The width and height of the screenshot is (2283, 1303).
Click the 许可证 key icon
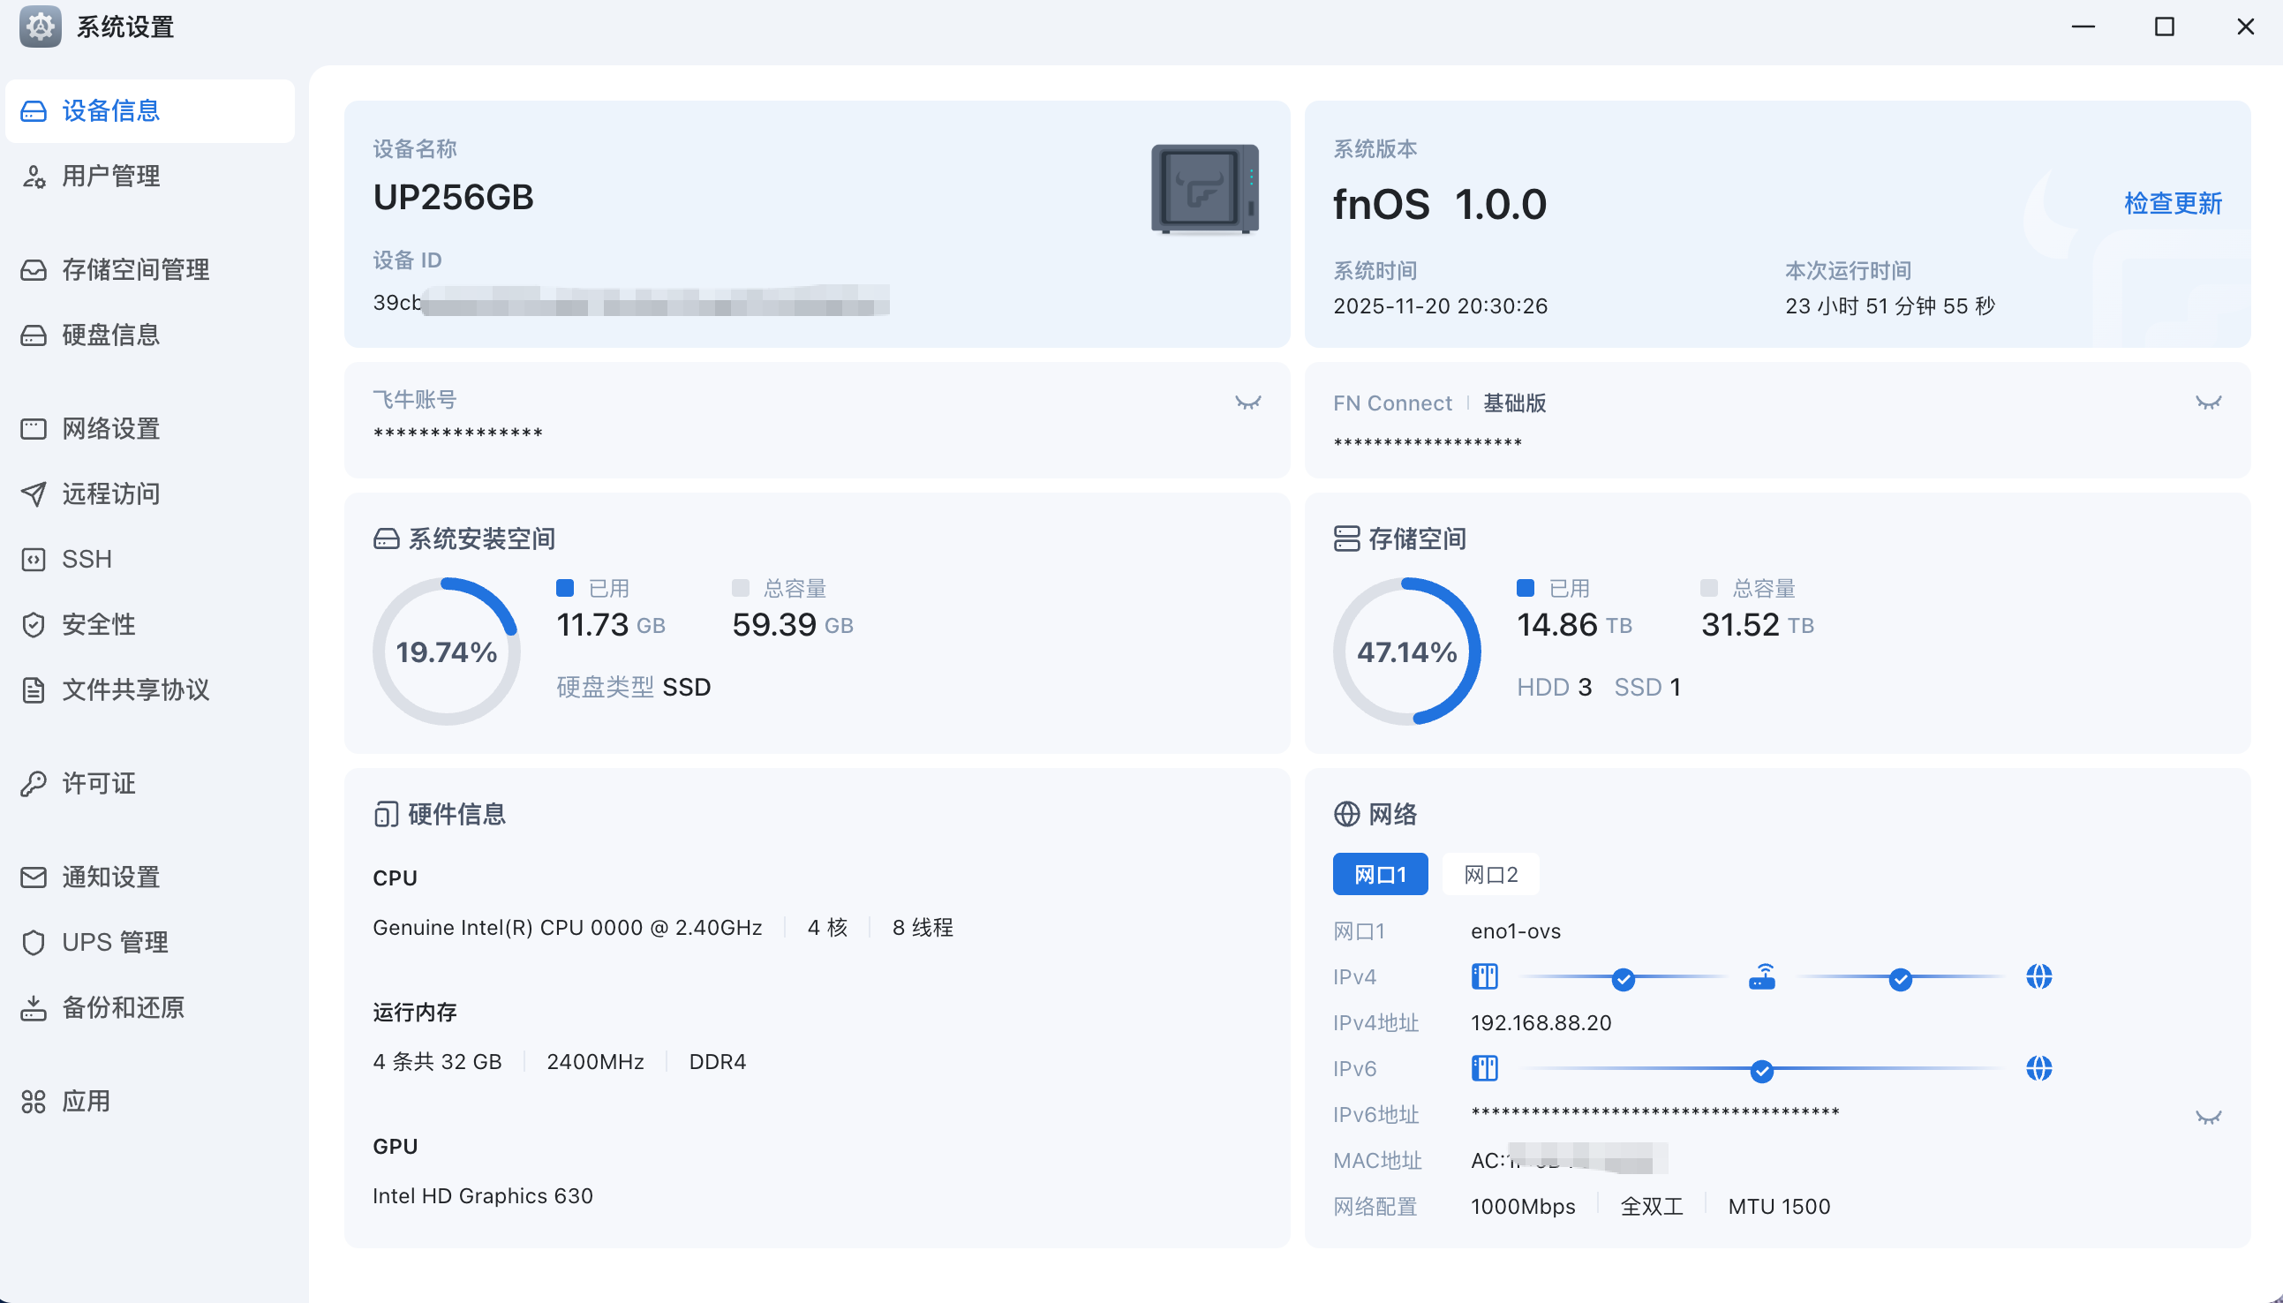tap(34, 784)
